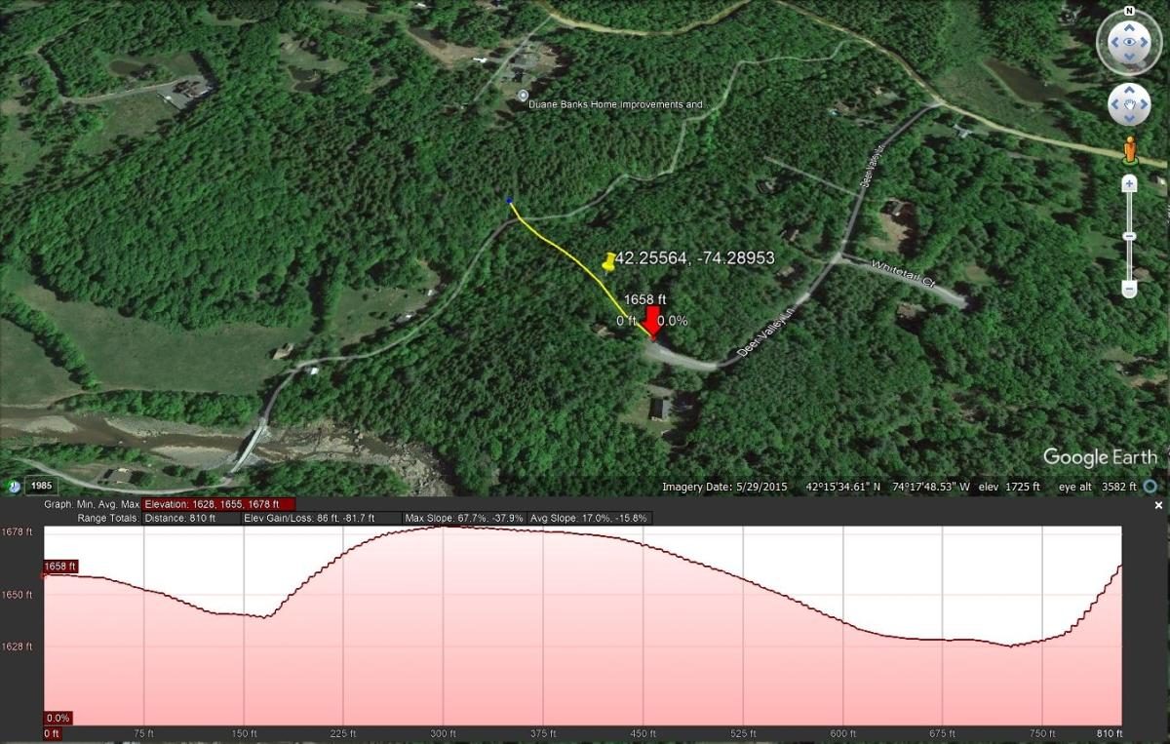Select the orange Pegman street view figure
Viewport: 1170px width, 744px height.
pos(1129,149)
